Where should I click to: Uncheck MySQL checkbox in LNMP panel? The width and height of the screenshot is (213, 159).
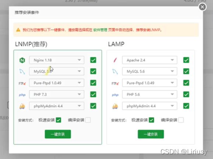(x=93, y=71)
